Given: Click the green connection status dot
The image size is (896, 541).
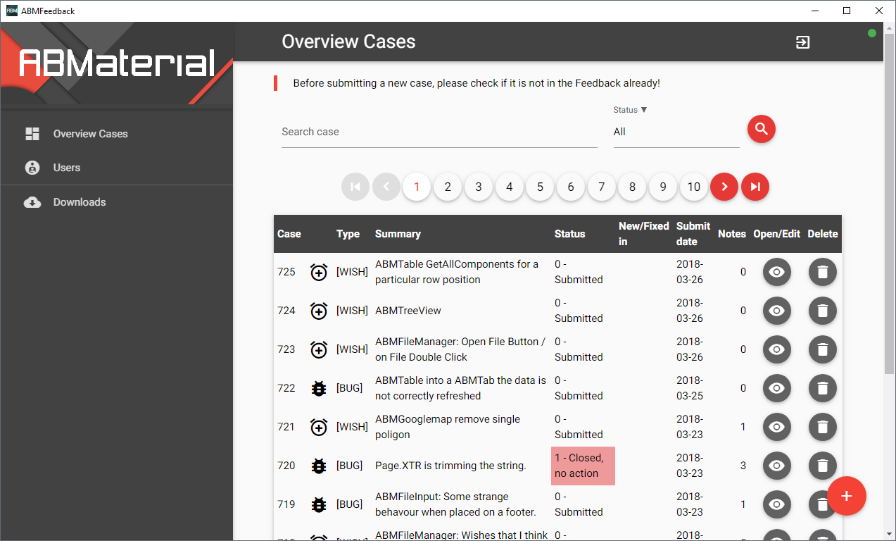Looking at the screenshot, I should tap(872, 33).
